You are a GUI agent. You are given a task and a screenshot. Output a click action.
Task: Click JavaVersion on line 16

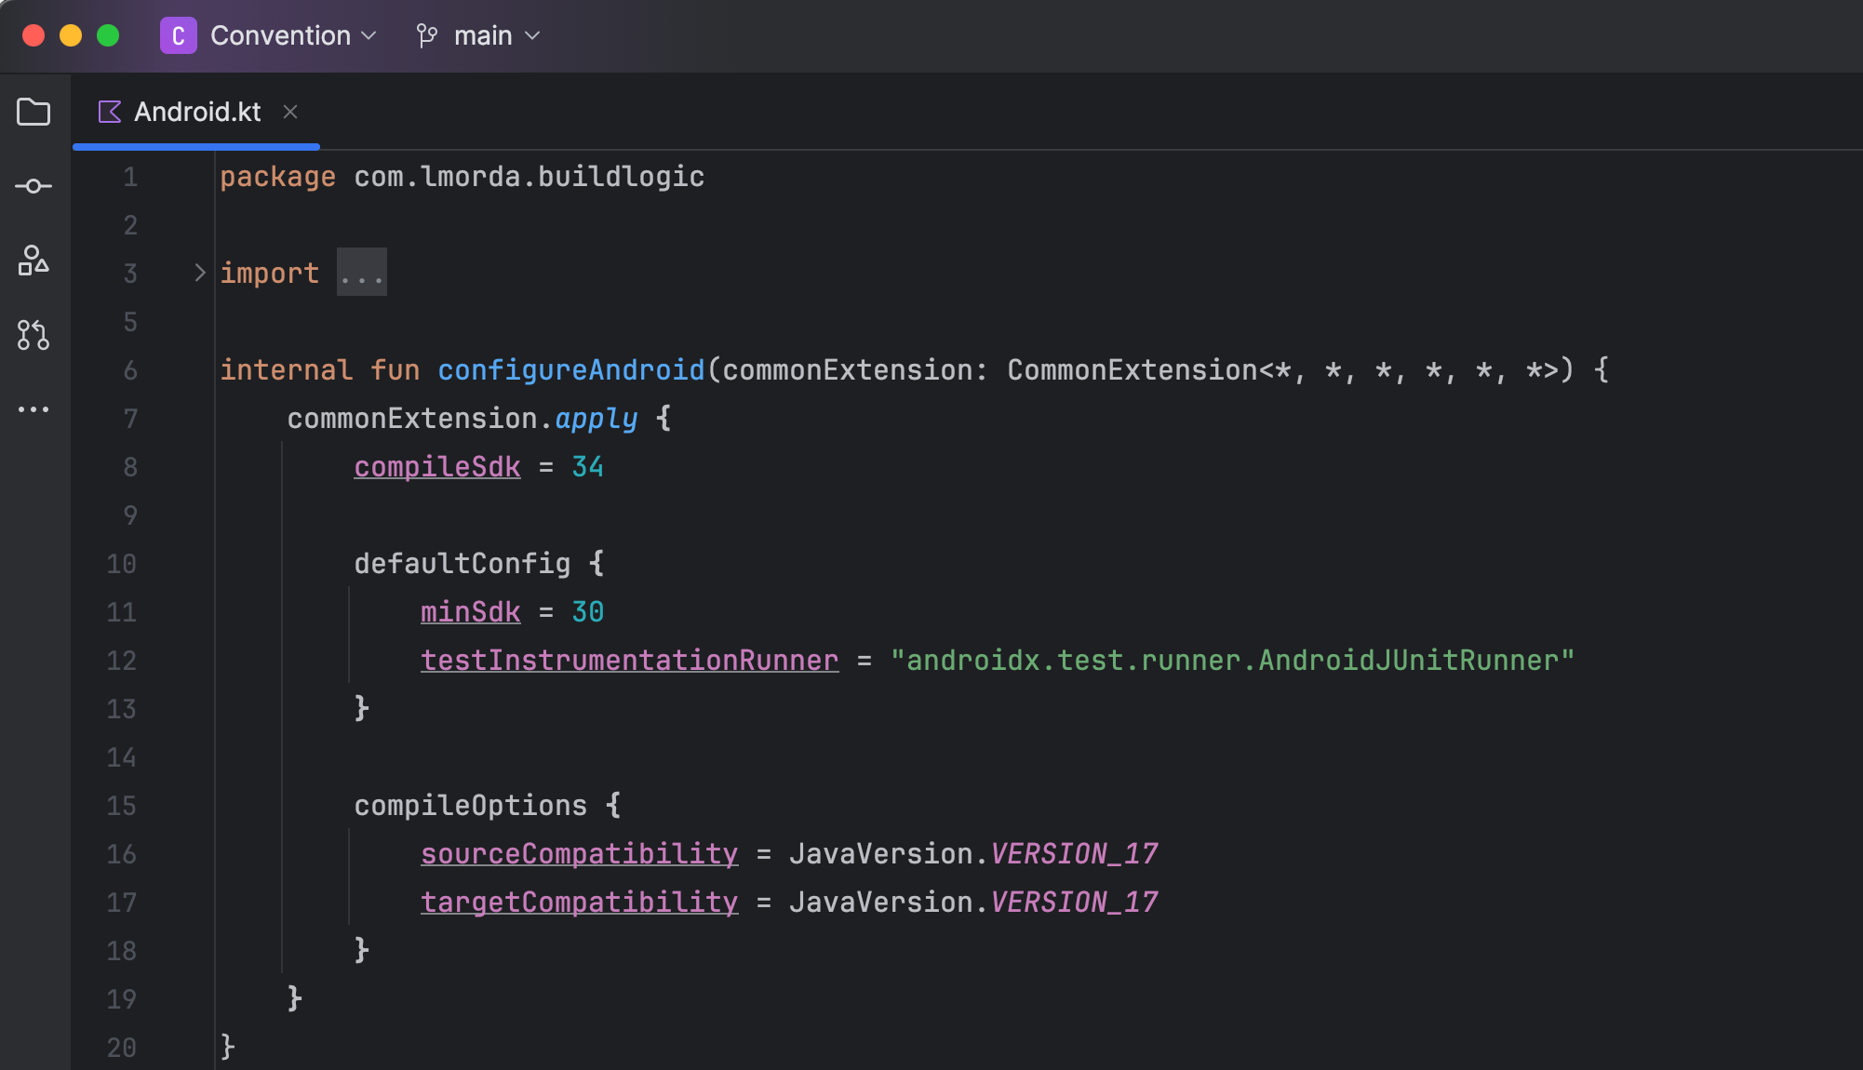[881, 854]
